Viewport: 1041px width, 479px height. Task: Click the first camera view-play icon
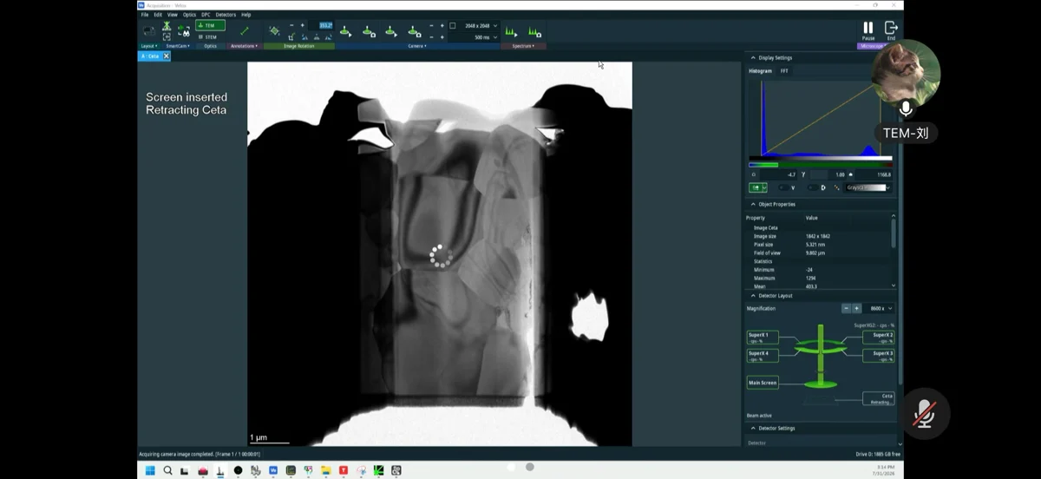tap(345, 31)
